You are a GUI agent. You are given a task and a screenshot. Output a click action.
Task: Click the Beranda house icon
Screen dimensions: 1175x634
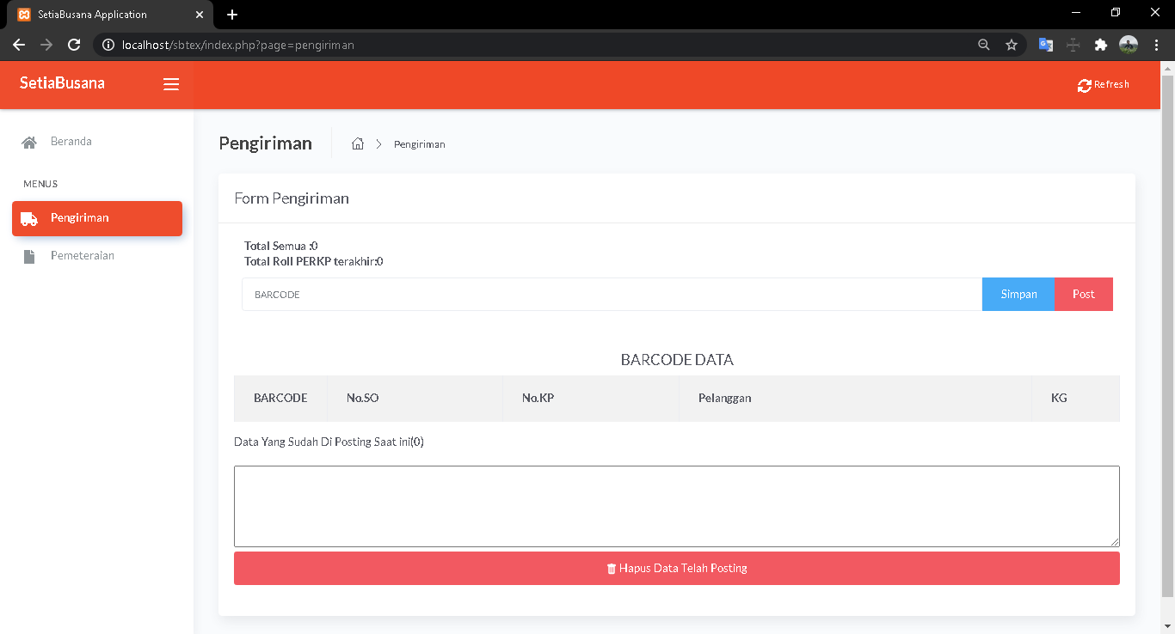[x=29, y=143]
